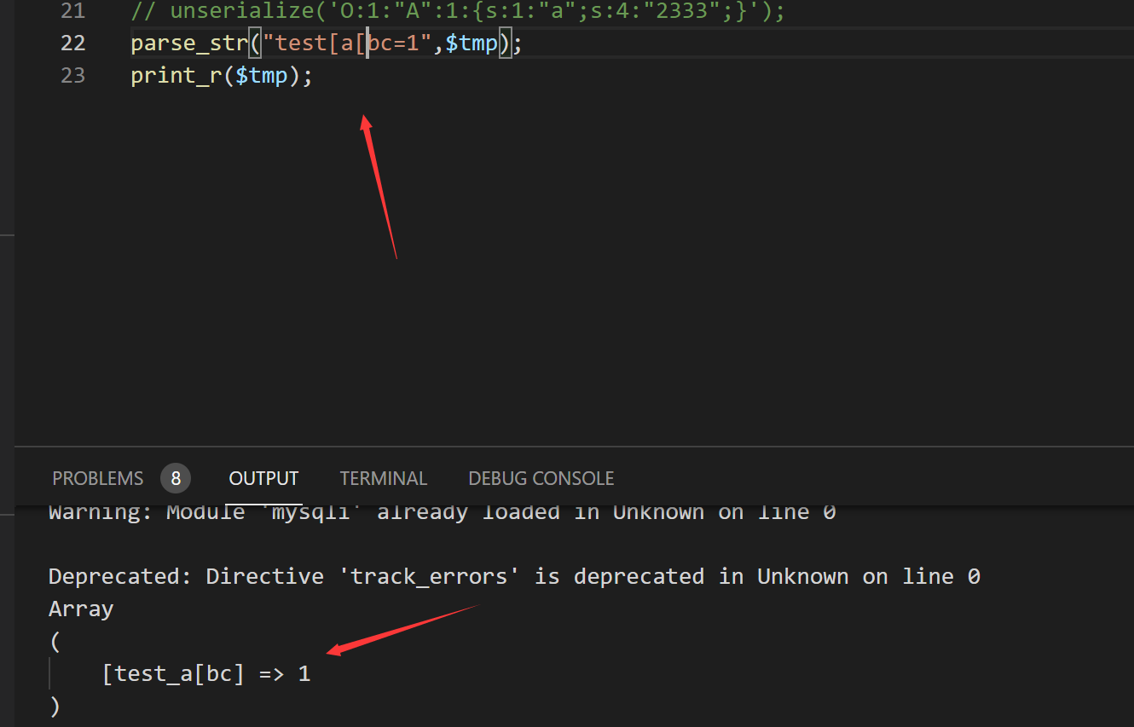
Task: Click the "test[a[bc=1" string literal
Action: pos(347,43)
